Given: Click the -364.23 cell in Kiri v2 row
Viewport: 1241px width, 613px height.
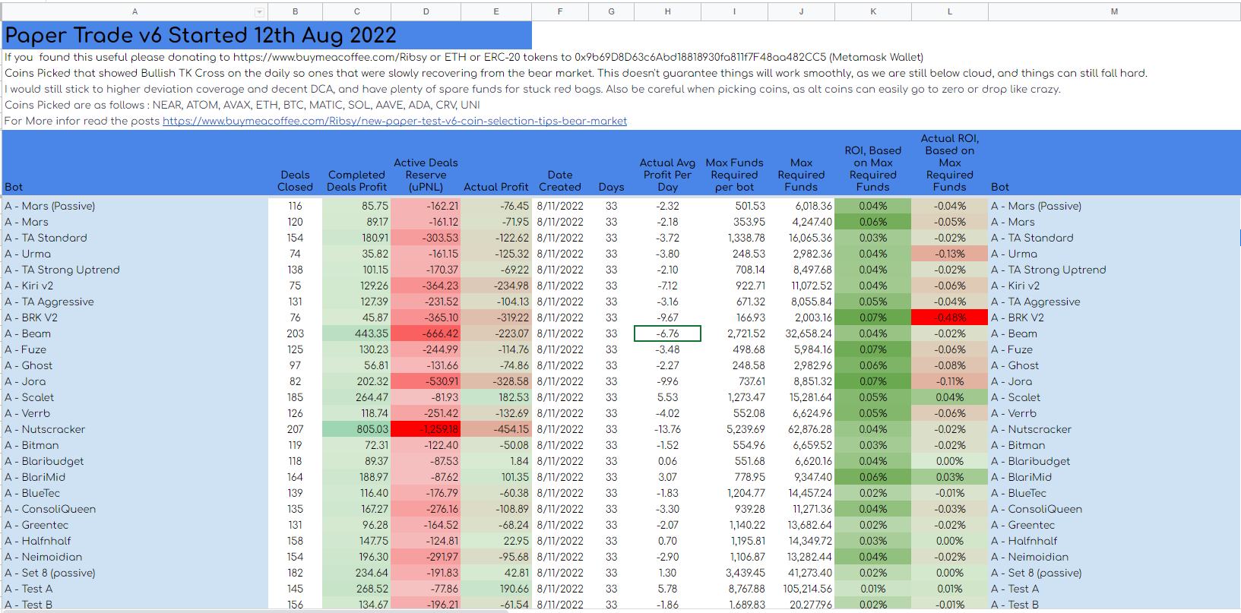Looking at the screenshot, I should click(x=426, y=286).
